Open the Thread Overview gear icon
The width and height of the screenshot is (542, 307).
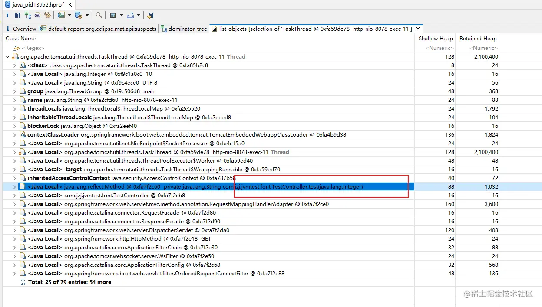click(x=47, y=15)
